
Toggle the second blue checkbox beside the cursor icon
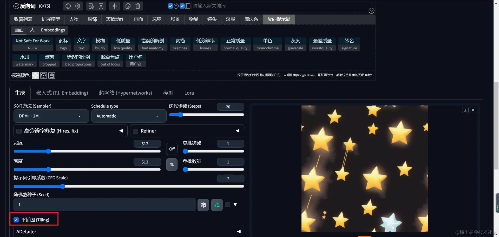coord(182,6)
